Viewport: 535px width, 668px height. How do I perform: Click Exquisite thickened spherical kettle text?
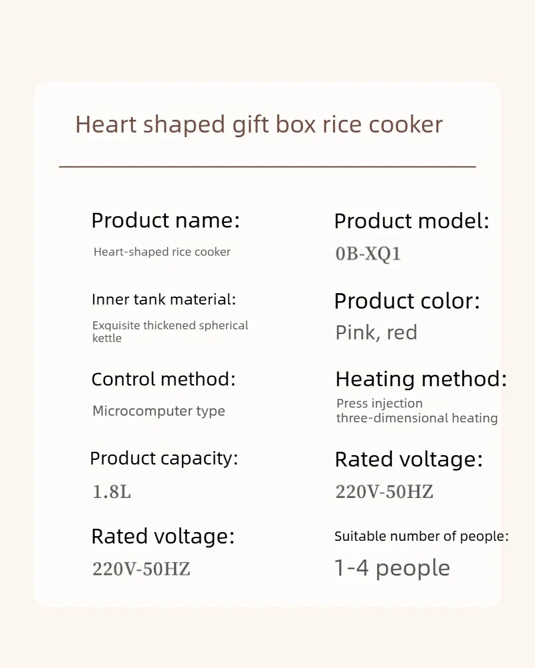(171, 331)
